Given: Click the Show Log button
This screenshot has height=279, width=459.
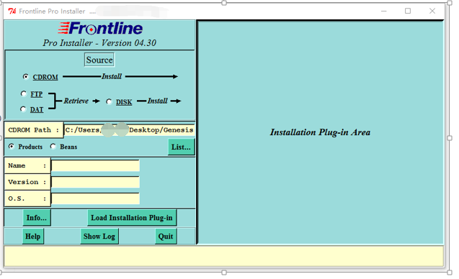Looking at the screenshot, I should (x=99, y=236).
